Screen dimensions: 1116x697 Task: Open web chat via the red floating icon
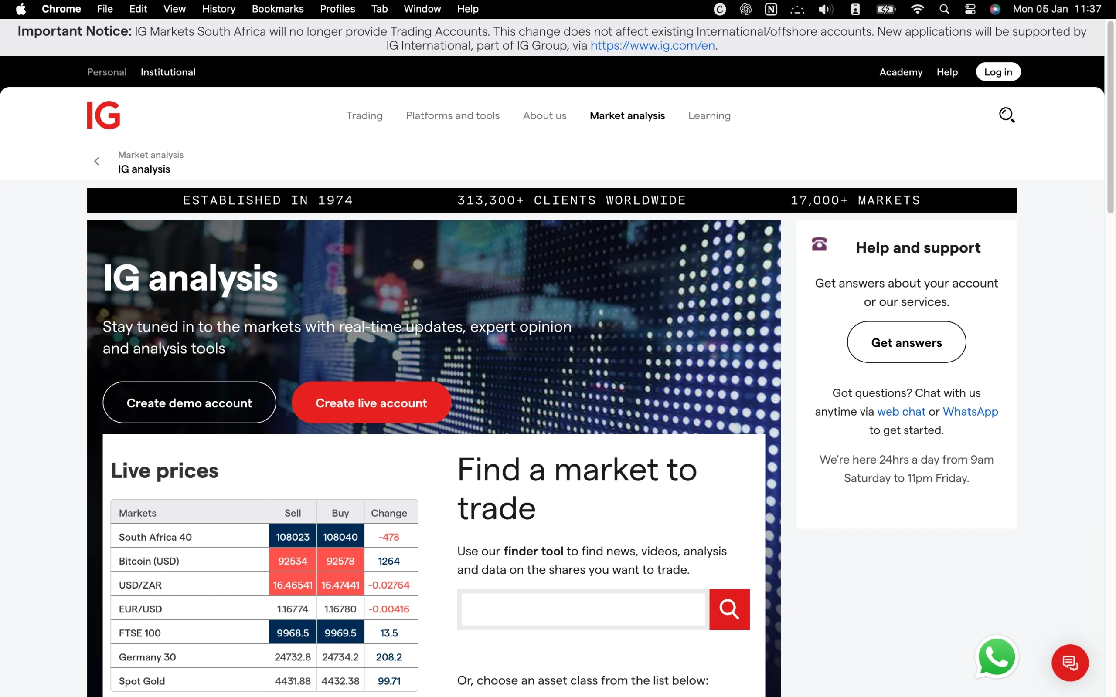pos(1070,663)
